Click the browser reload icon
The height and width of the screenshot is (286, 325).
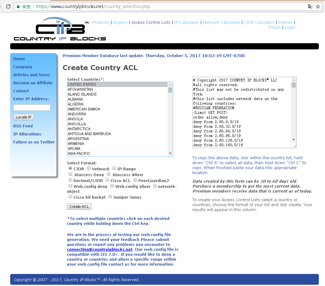click(8, 6)
